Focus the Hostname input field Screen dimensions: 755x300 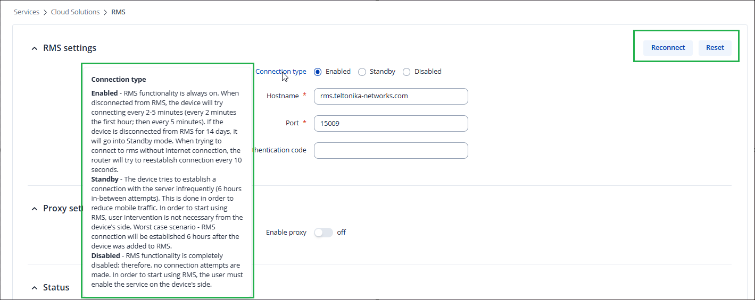[x=391, y=96]
